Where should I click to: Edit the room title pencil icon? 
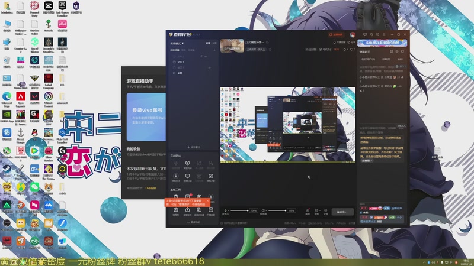[x=267, y=42]
